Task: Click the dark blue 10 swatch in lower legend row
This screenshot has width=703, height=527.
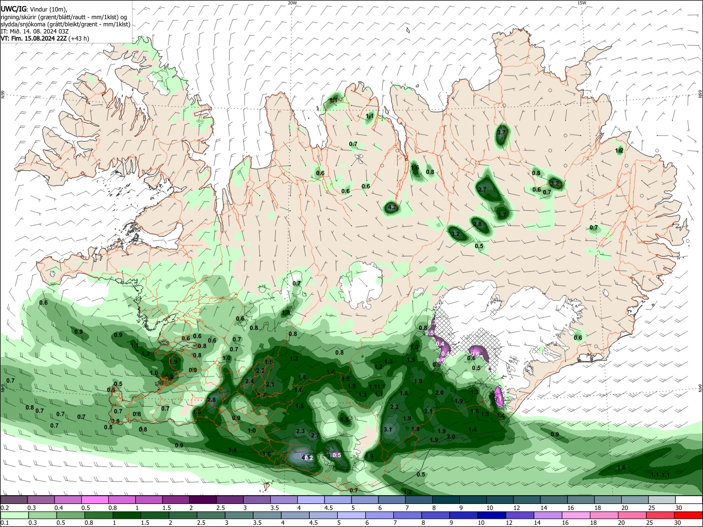Action: pyautogui.click(x=490, y=515)
